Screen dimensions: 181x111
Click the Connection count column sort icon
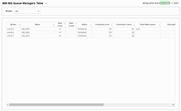tap(134, 25)
